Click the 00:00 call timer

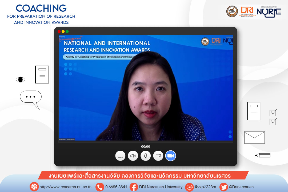coord(146,146)
